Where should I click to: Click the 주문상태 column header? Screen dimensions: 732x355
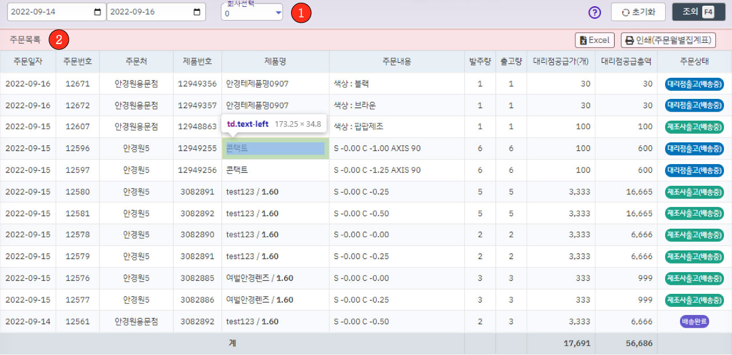point(694,62)
